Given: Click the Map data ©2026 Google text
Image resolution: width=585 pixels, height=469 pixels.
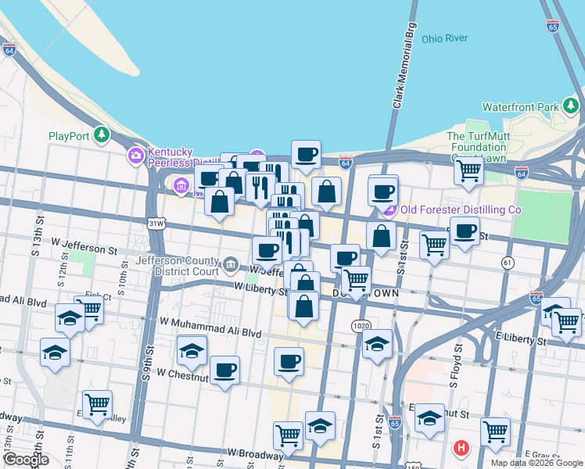Looking at the screenshot, I should tap(537, 463).
